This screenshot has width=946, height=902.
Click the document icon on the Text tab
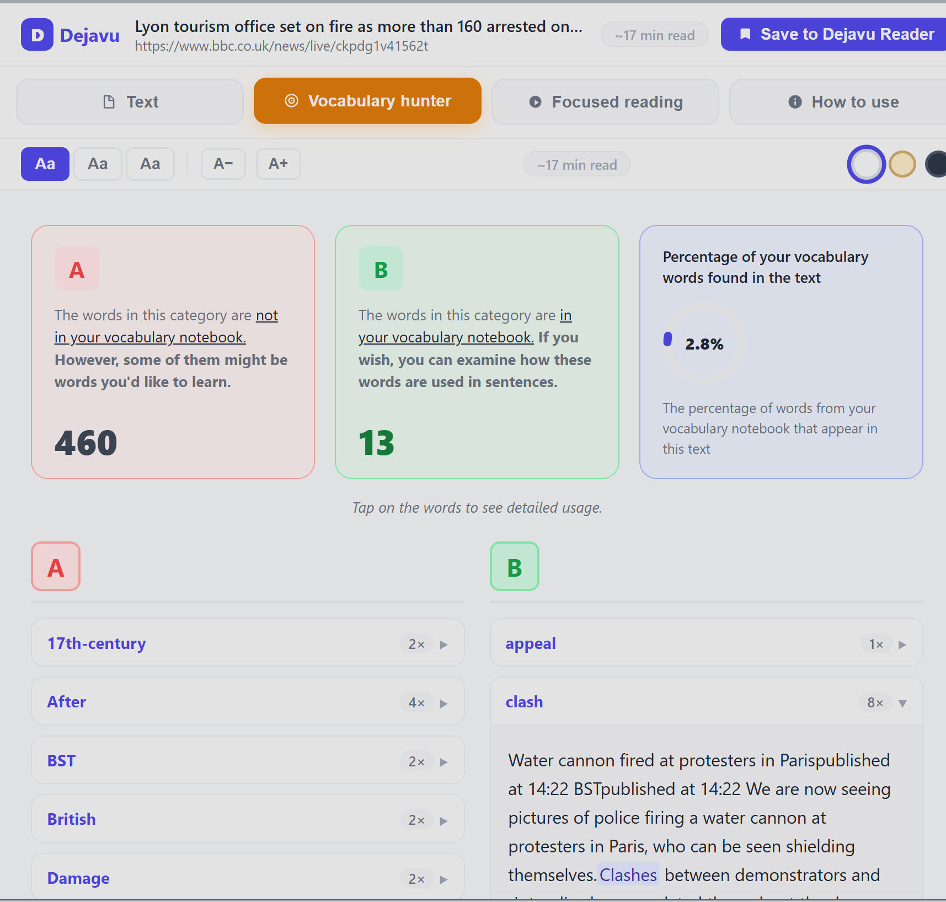point(109,102)
